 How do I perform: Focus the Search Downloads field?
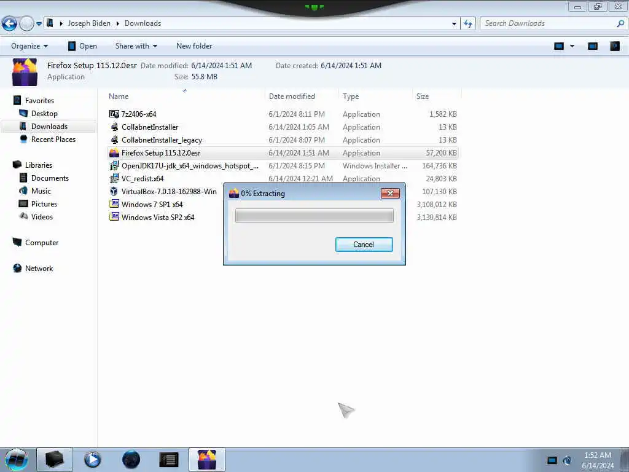click(547, 23)
